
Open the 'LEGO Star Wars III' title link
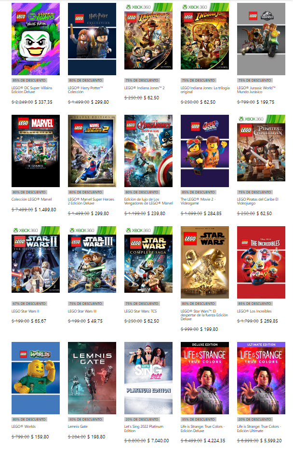[x=82, y=311]
